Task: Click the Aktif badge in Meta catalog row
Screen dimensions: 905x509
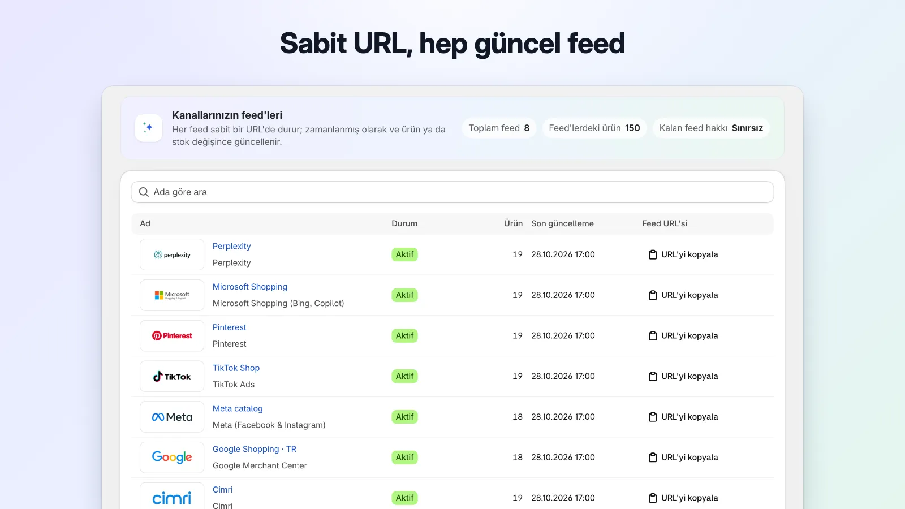Action: pyautogui.click(x=404, y=417)
